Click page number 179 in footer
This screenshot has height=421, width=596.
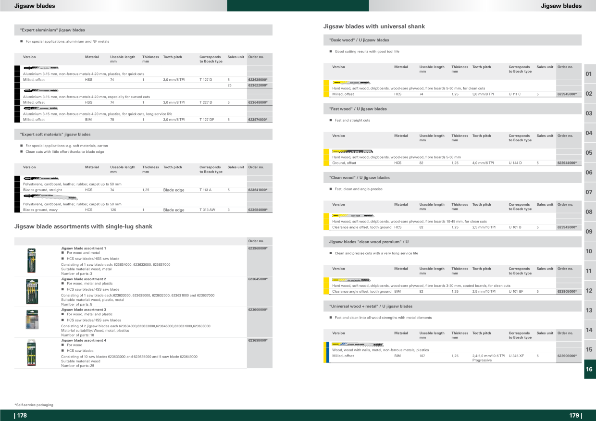click(x=575, y=416)
